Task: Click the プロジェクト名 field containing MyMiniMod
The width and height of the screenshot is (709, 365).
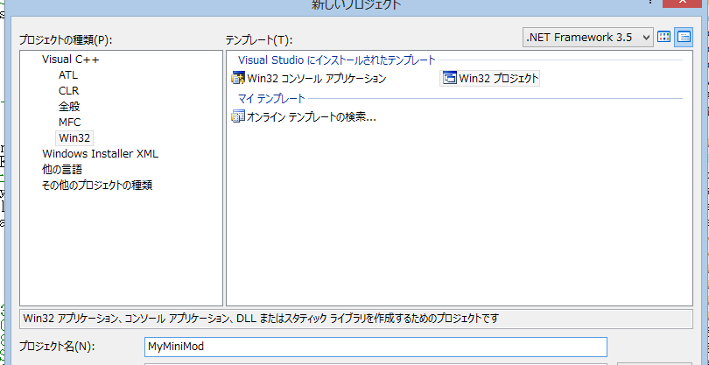Action: pos(375,347)
